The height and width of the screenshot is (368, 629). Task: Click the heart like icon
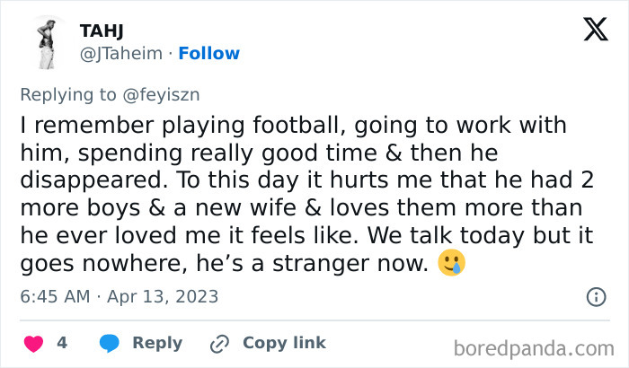pyautogui.click(x=33, y=343)
